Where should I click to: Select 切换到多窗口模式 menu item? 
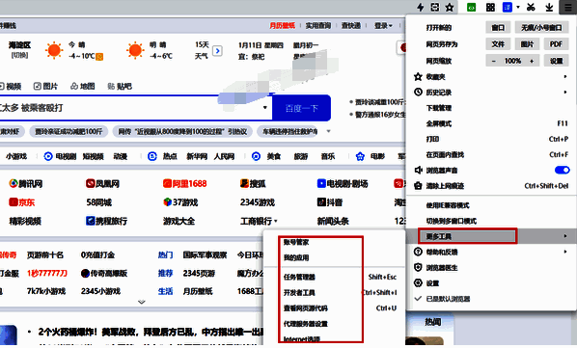[491, 221]
